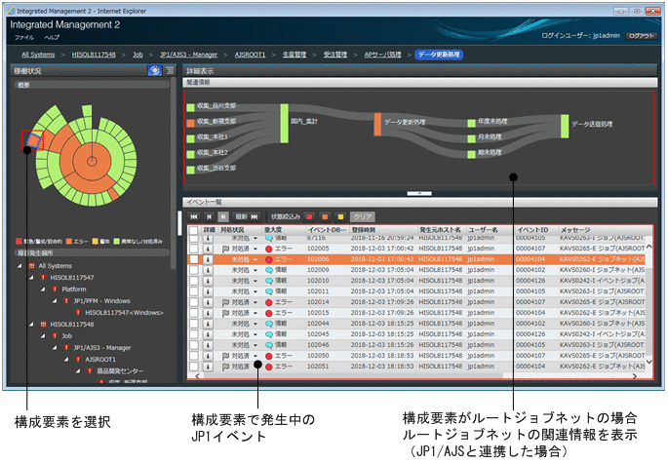Select the 年度末処理 node square
The height and width of the screenshot is (463, 668).
pos(471,123)
